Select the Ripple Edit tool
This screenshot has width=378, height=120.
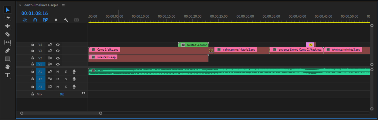point(8,26)
